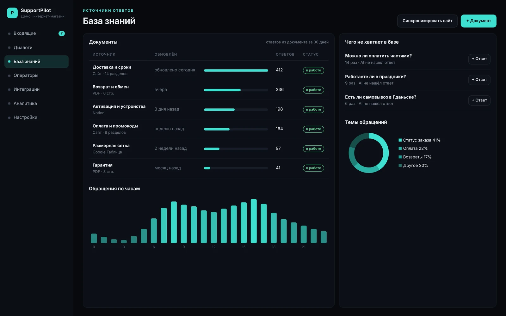
Task: Click the в работе status of Возврат и обмен
Action: tap(313, 90)
